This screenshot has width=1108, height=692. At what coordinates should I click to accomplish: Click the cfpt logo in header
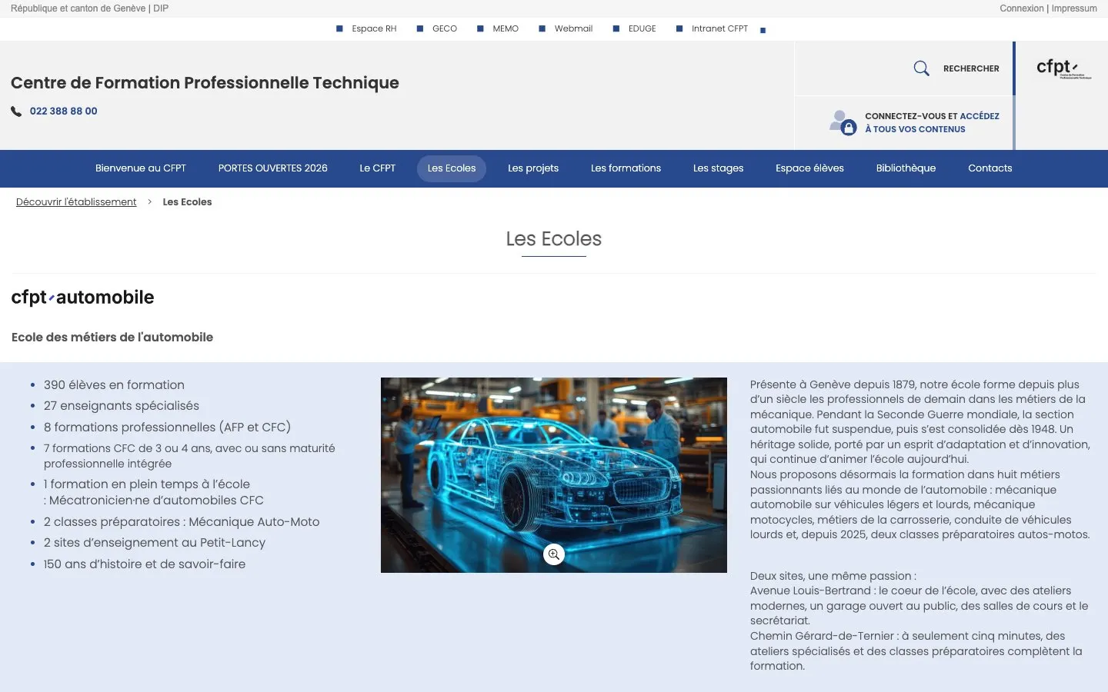(1063, 68)
